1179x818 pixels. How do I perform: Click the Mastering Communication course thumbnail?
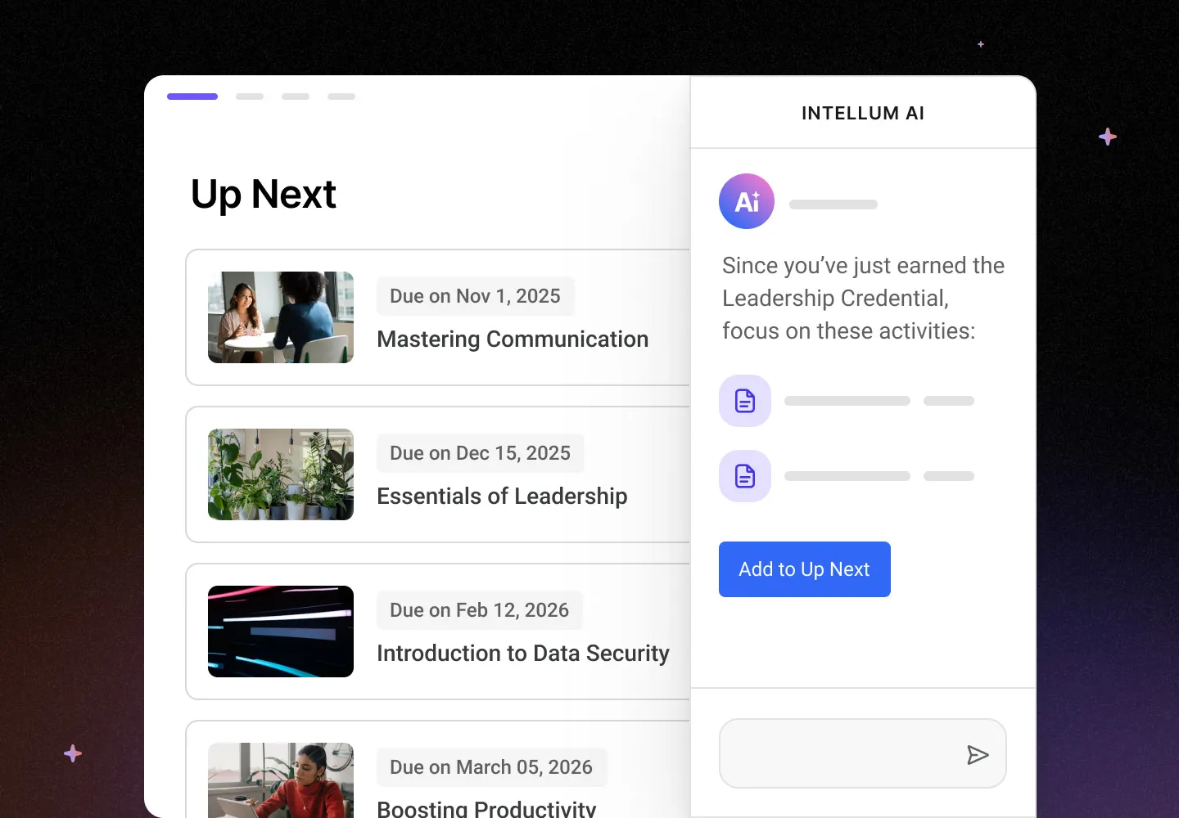pos(280,317)
